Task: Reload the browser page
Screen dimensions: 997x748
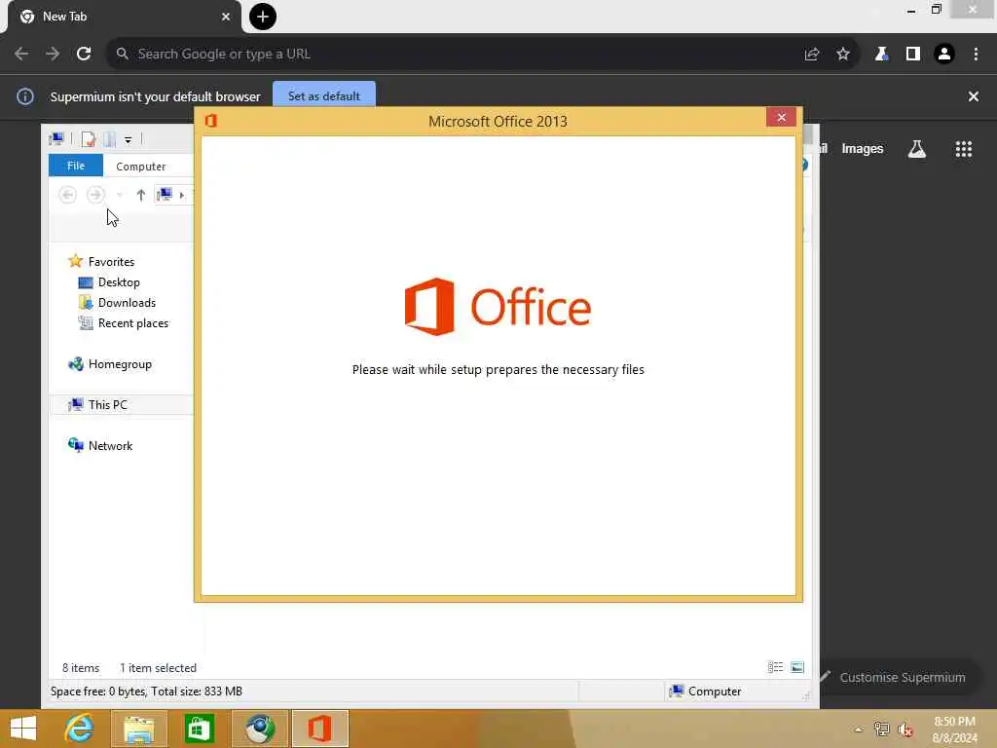Action: 84,55
